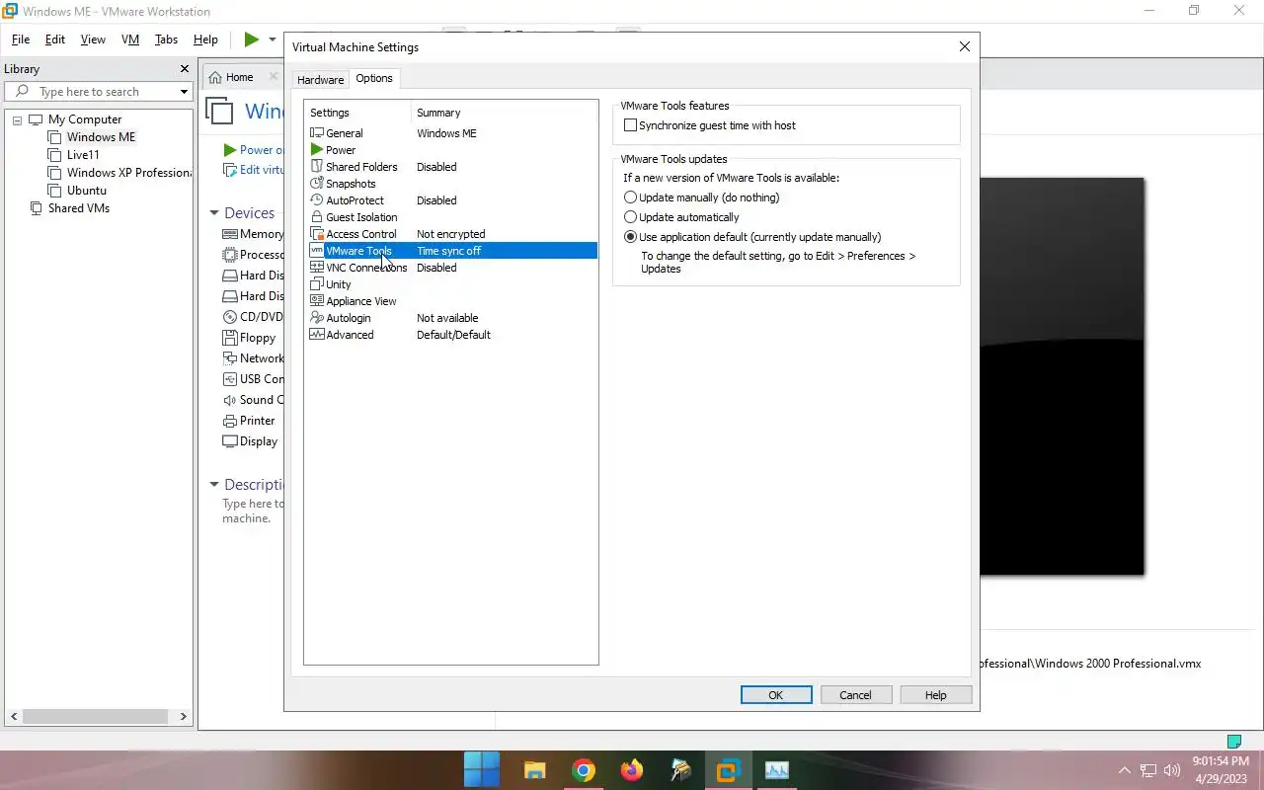Screen dimensions: 1264x790
Task: Click the VNC Connections icon
Action: tap(316, 268)
